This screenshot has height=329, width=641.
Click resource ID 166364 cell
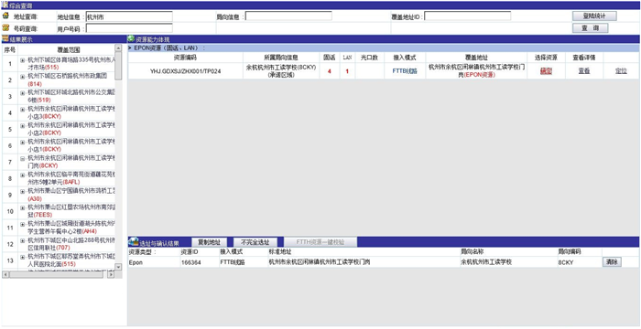[190, 262]
